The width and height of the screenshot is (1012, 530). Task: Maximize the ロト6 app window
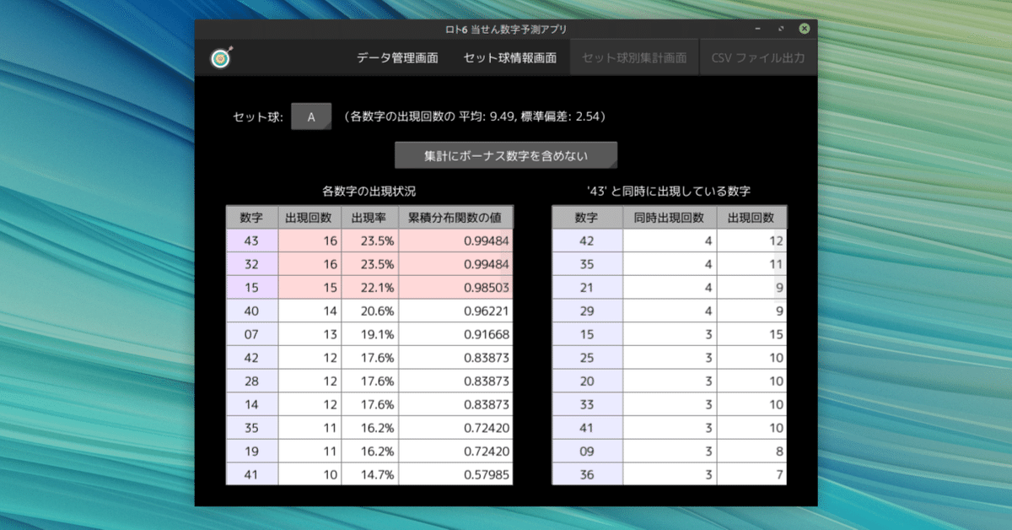(781, 29)
